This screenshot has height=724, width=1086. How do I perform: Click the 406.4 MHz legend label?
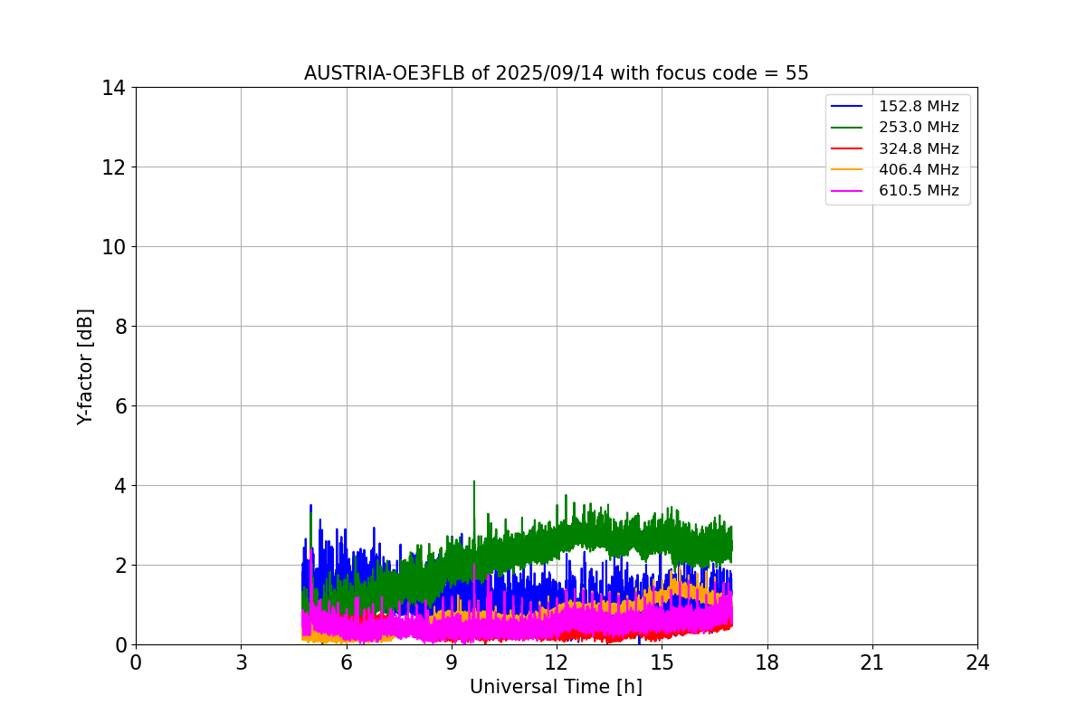click(x=919, y=169)
